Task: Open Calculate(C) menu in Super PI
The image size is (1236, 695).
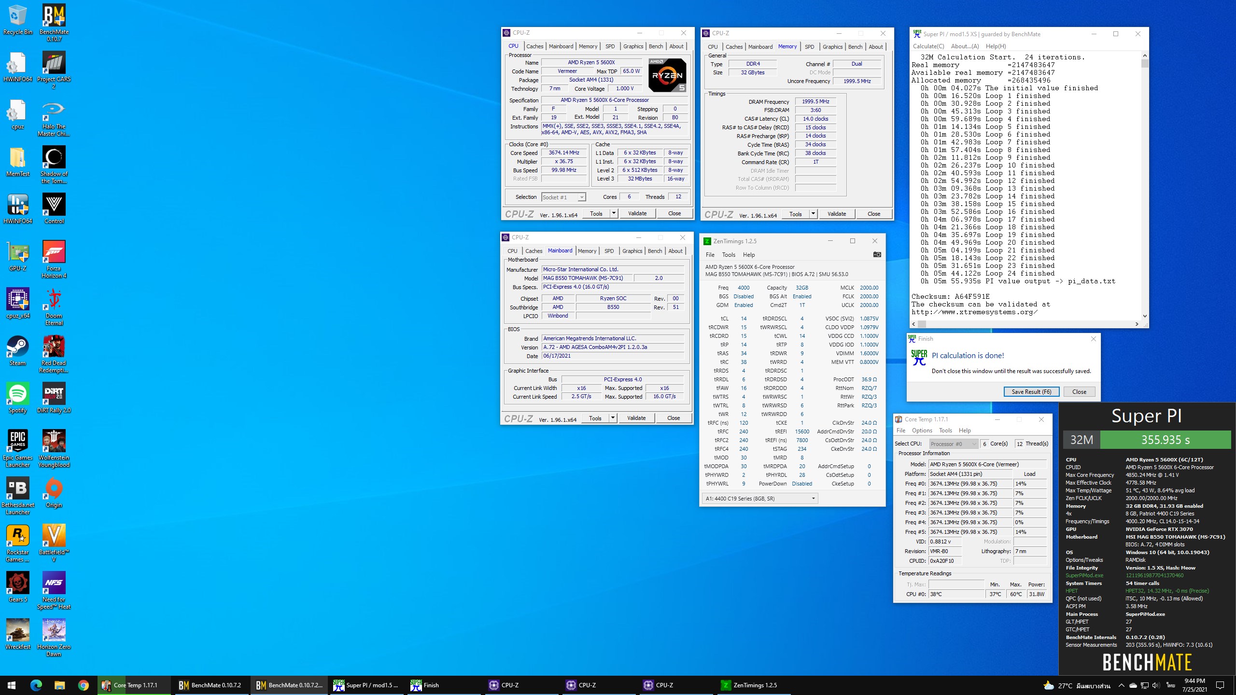Action: (928, 46)
